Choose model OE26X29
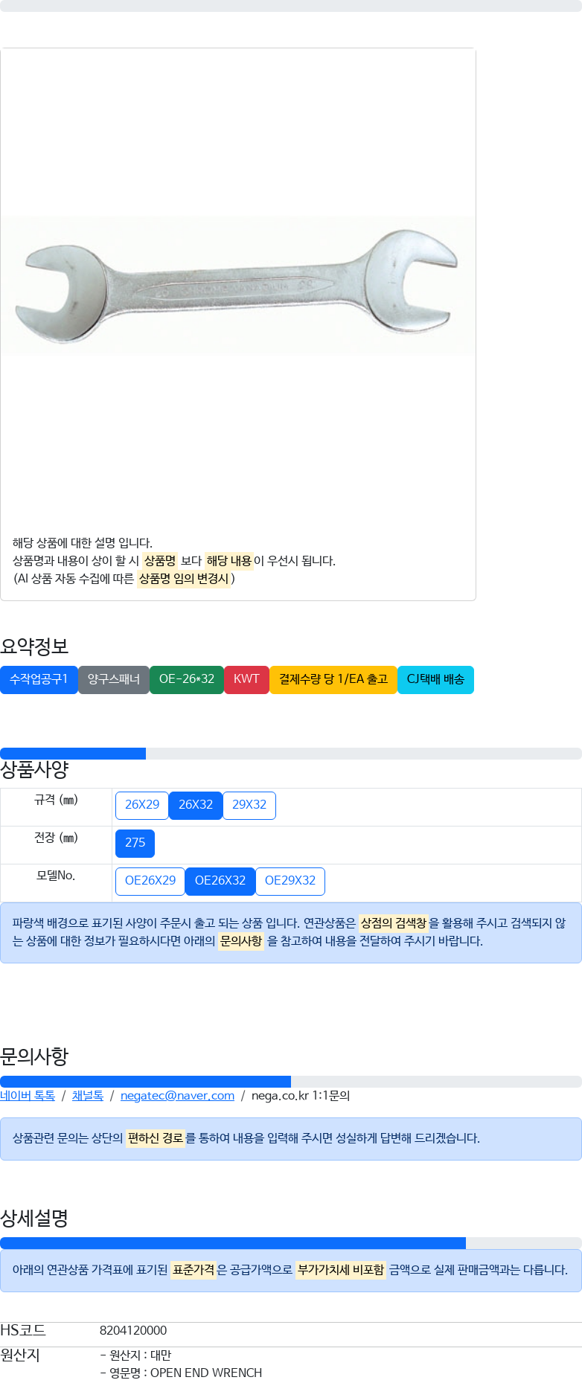This screenshot has height=1383, width=582. (x=150, y=881)
